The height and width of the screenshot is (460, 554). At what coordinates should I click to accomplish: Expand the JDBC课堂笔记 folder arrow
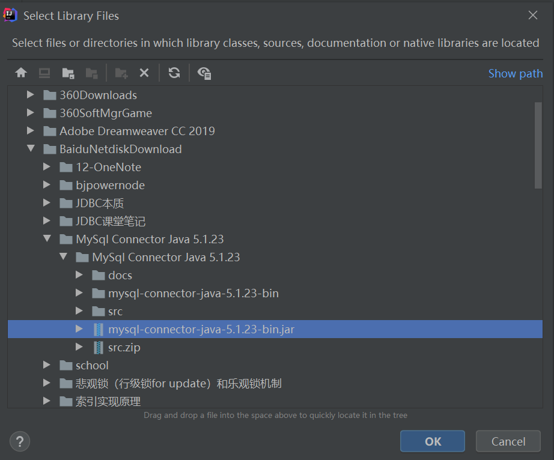tap(47, 220)
